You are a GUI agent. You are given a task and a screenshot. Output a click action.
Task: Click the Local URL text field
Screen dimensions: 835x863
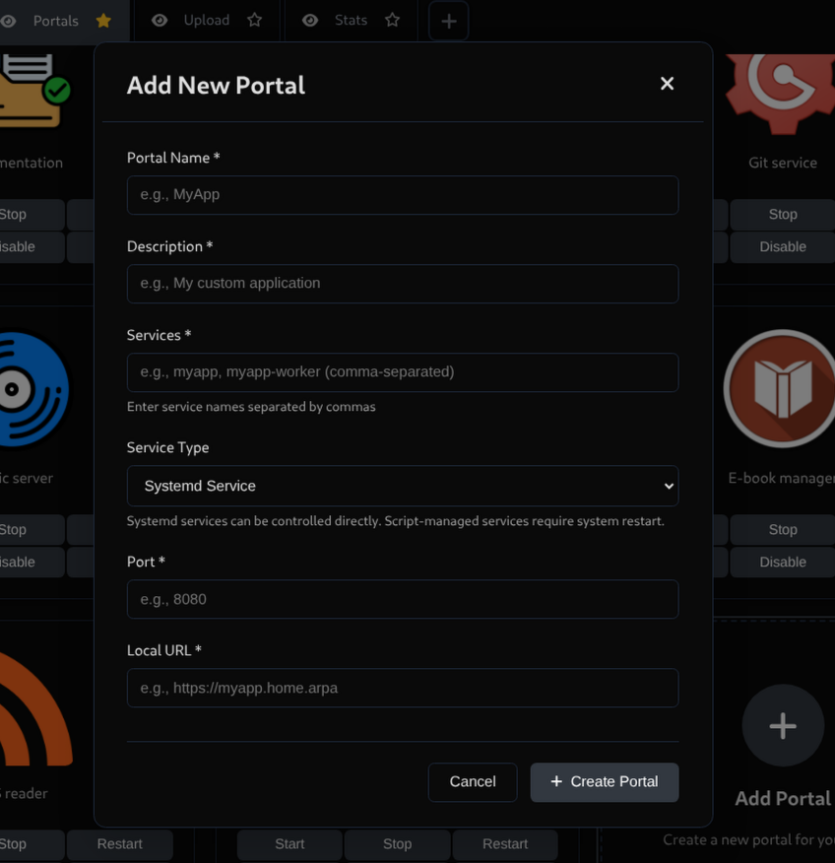coord(403,688)
